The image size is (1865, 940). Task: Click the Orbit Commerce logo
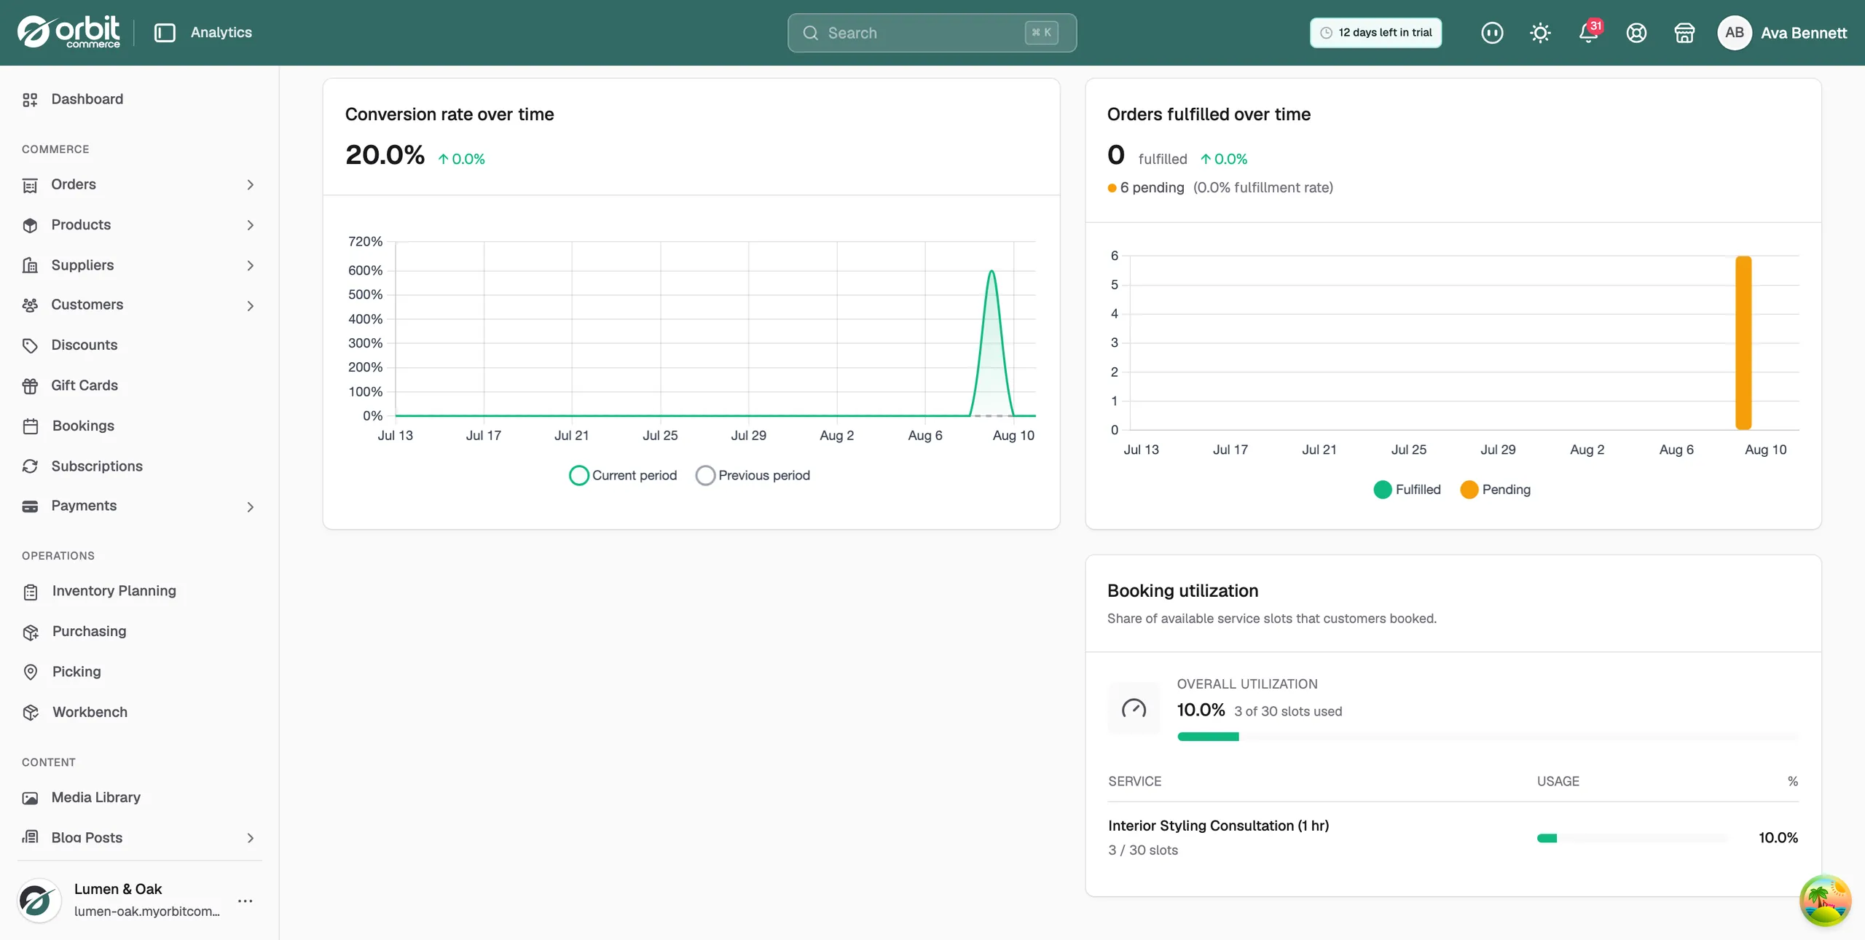(x=69, y=32)
